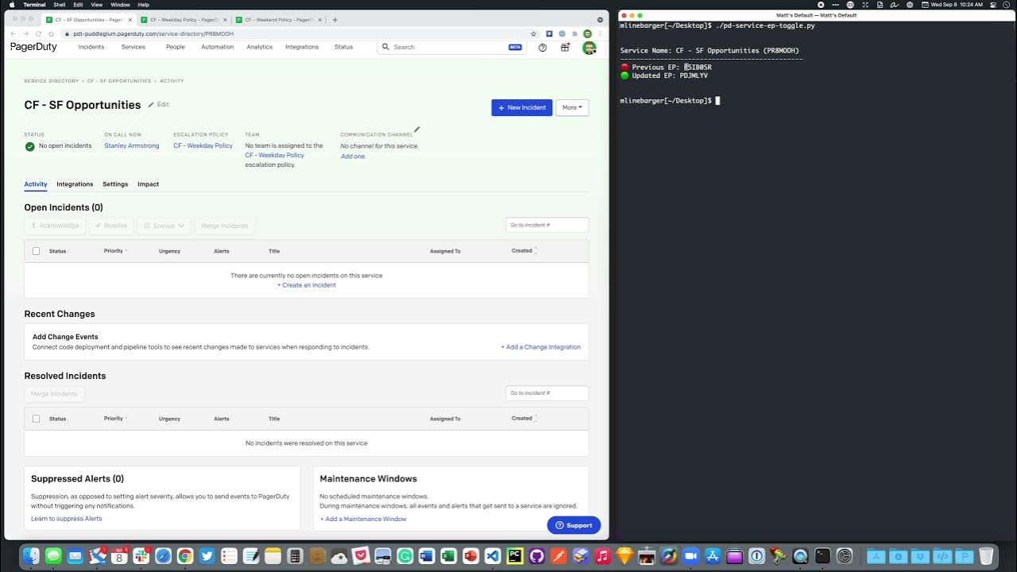Open Twitter from the dock
Viewport: 1017px width, 572px height.
click(207, 556)
